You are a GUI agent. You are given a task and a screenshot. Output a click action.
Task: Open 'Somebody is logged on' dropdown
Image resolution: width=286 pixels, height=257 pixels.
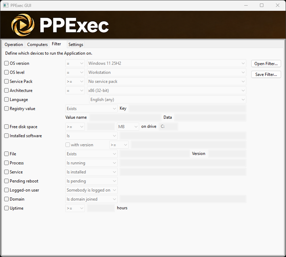click(92, 190)
